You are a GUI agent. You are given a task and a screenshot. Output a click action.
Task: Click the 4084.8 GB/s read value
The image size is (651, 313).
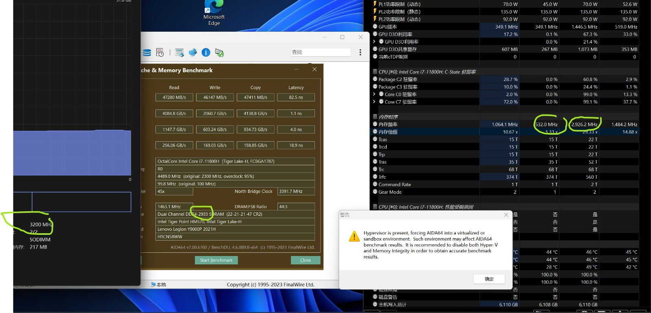(174, 114)
